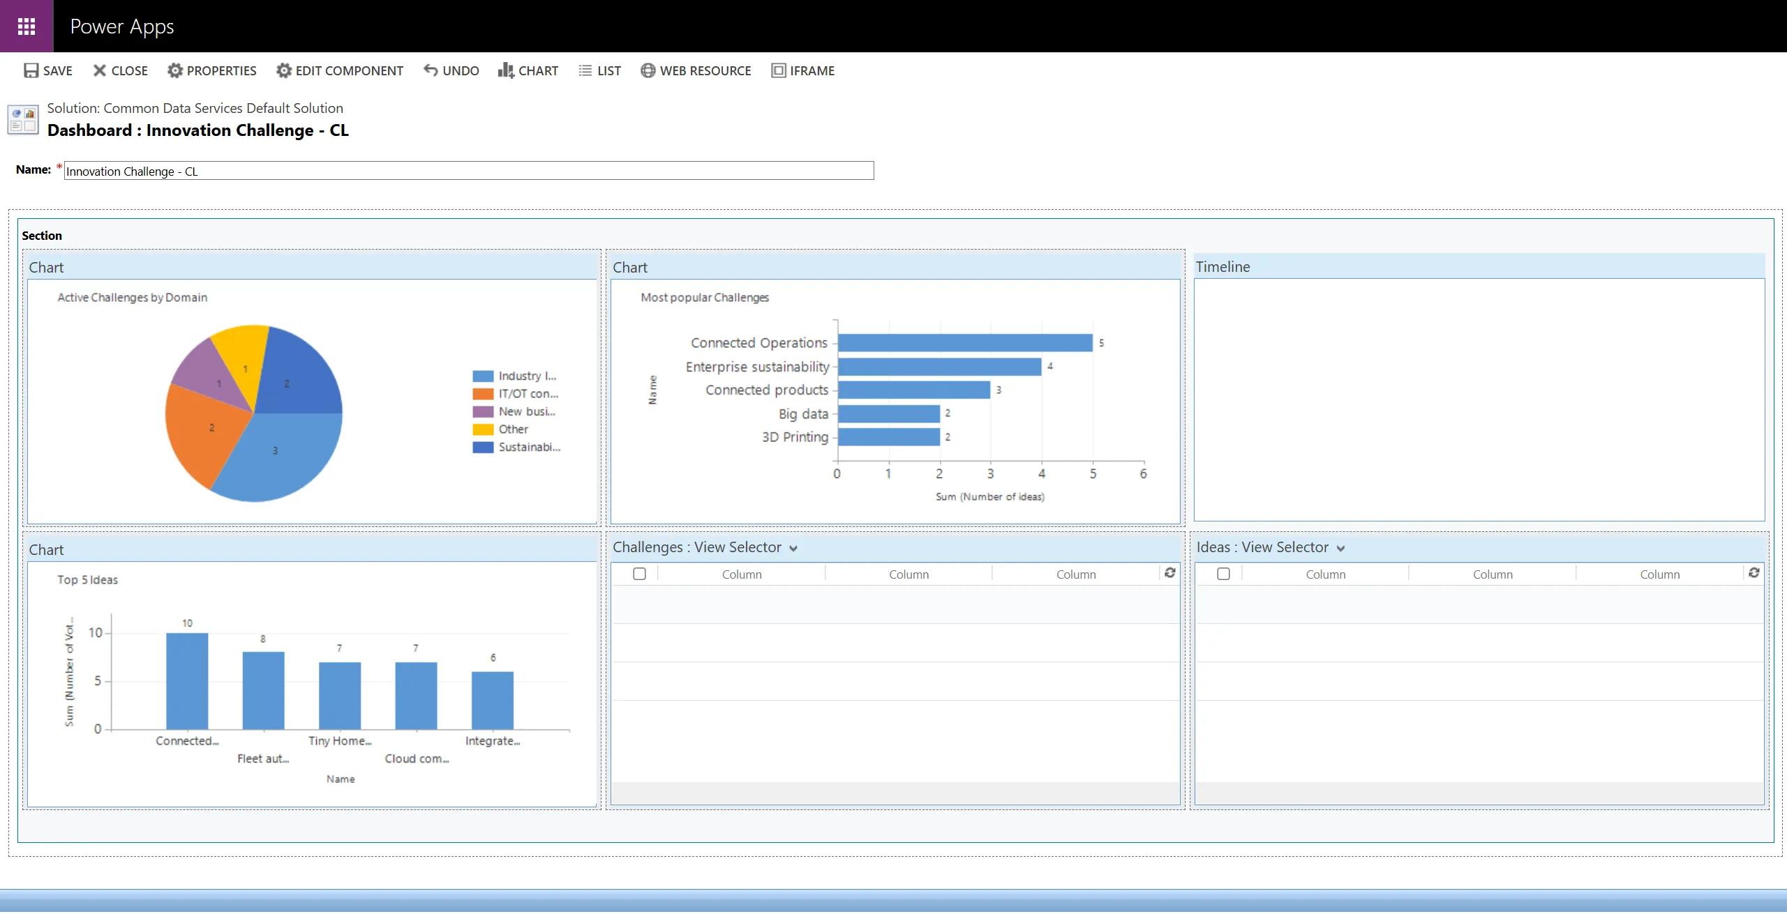This screenshot has height=914, width=1787.
Task: Select all rows in the Challenges grid
Action: pos(639,573)
